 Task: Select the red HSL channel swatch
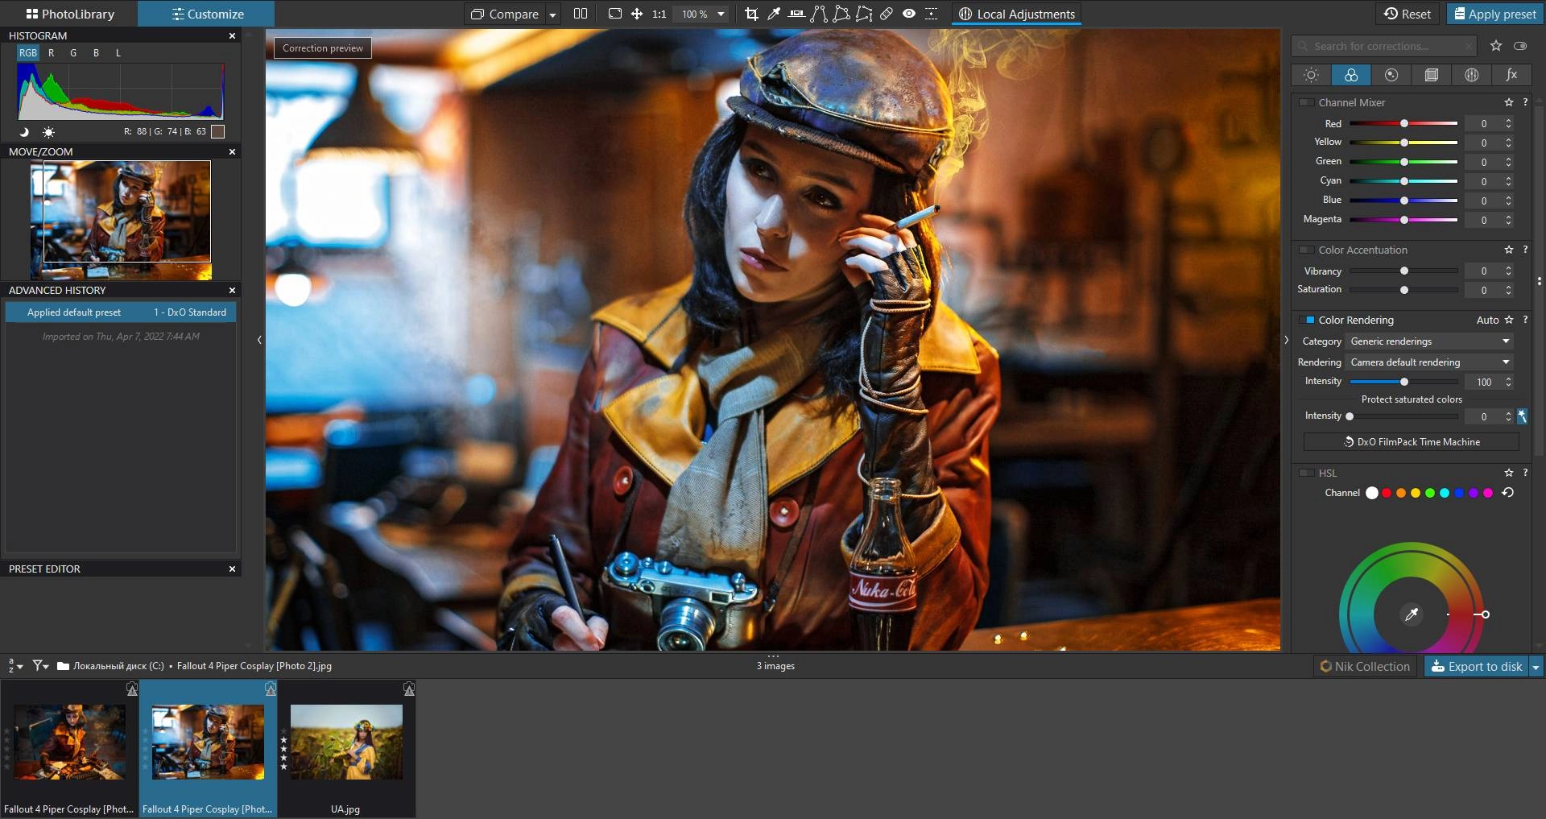tap(1387, 493)
